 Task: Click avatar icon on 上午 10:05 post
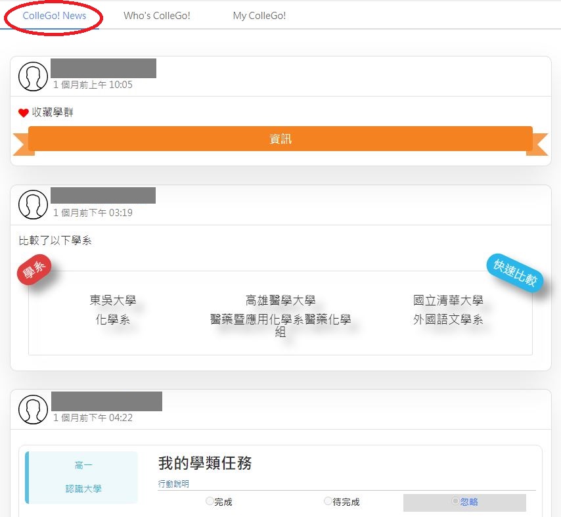(33, 76)
